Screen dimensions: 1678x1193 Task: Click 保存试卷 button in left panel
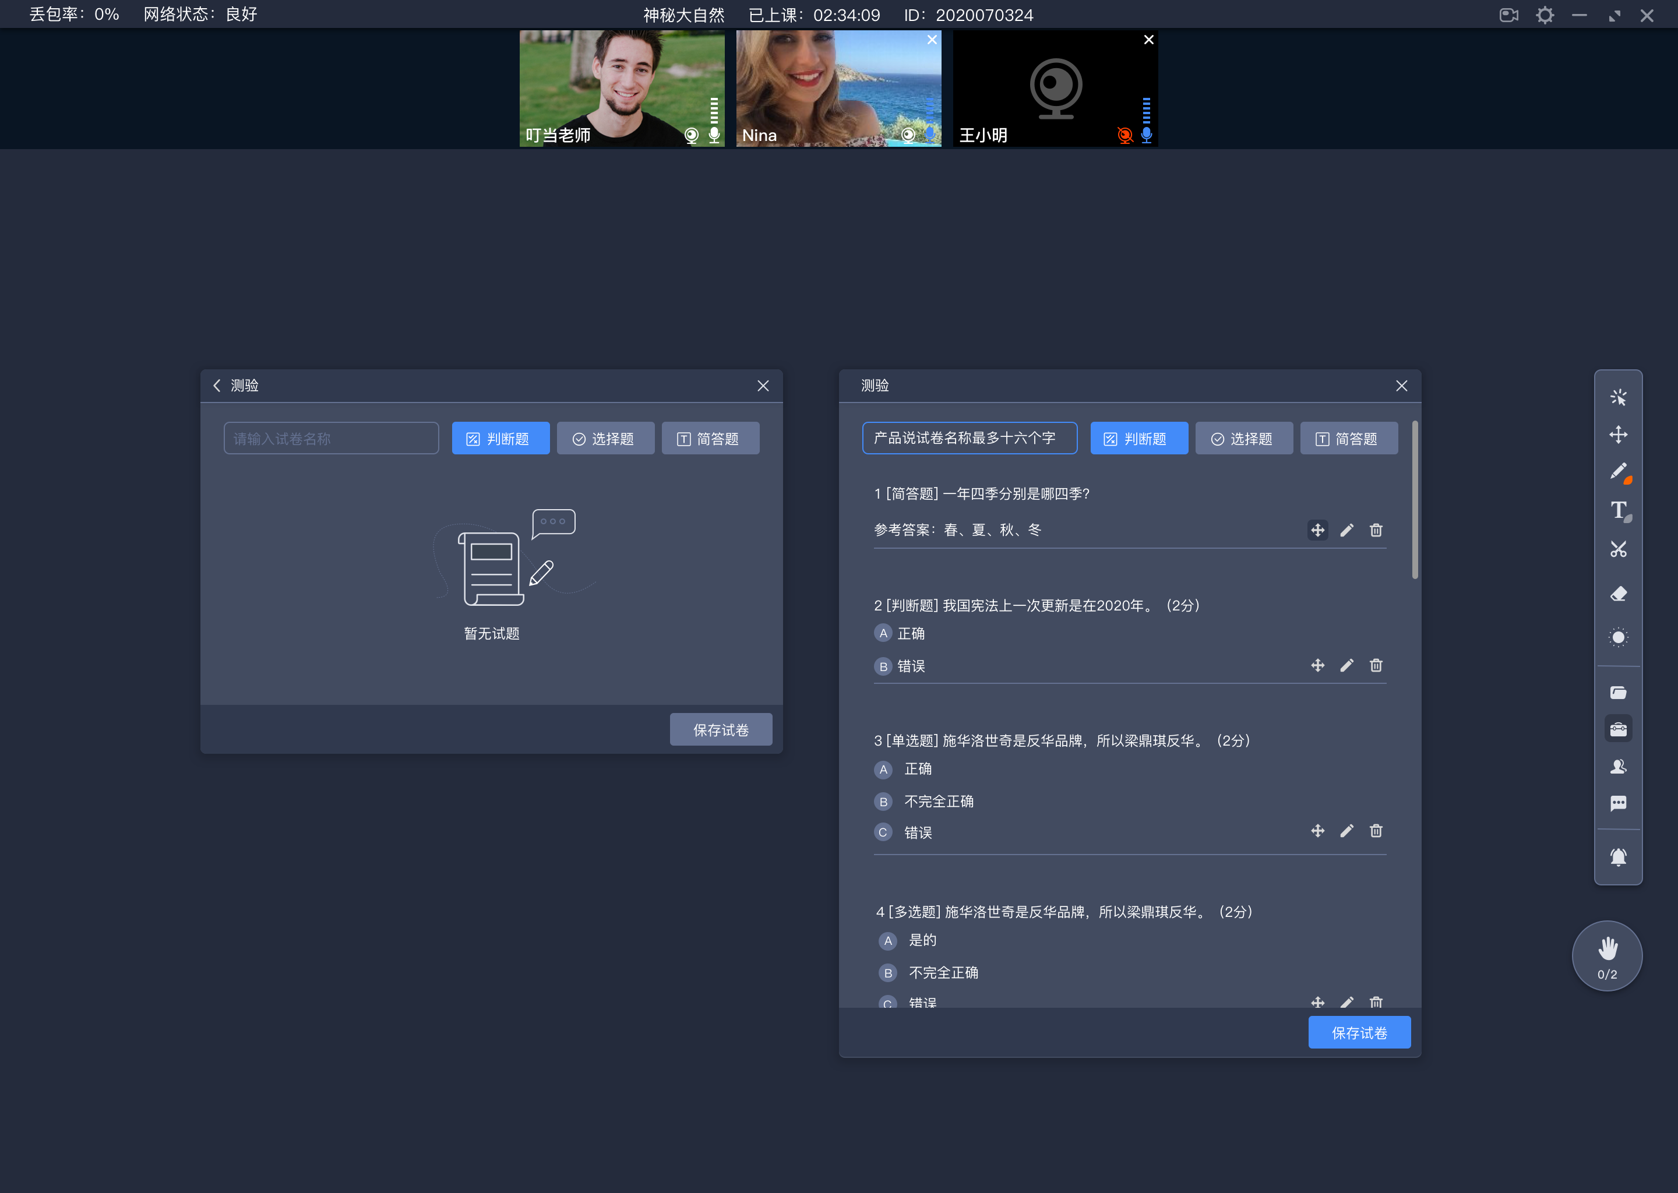[x=719, y=729]
